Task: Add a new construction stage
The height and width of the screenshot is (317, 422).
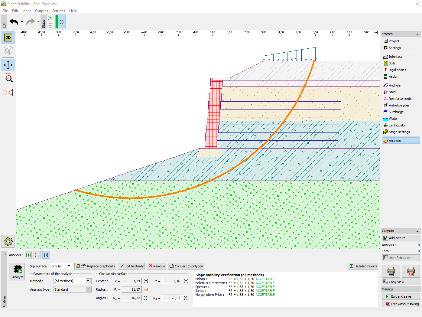Action: tap(50, 18)
